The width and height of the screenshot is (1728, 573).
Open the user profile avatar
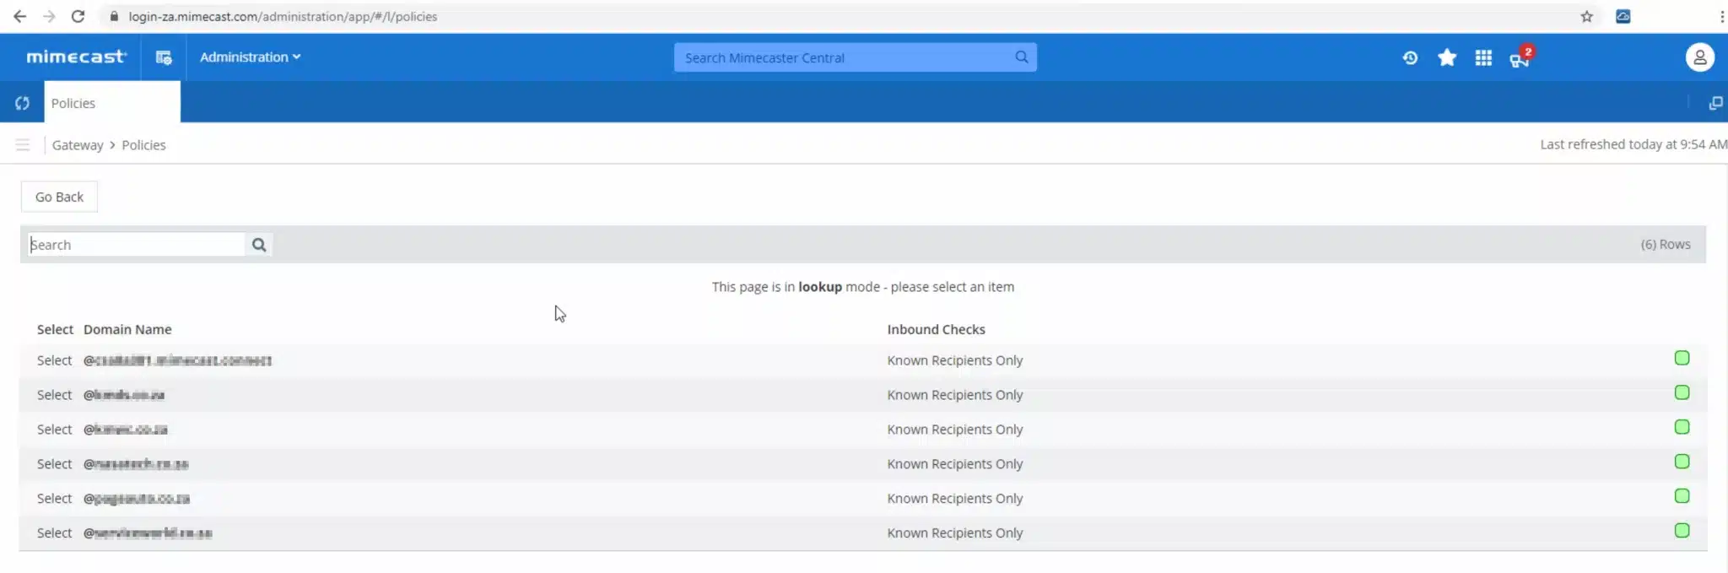click(x=1699, y=57)
